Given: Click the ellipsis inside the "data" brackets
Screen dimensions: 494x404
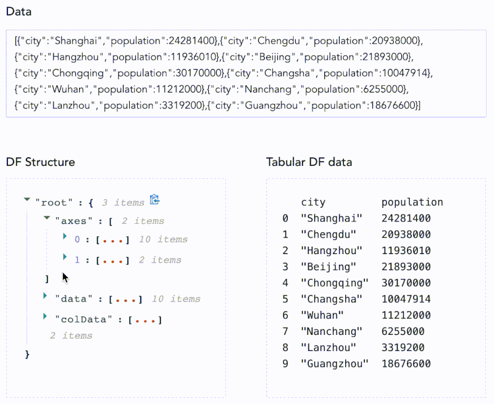Looking at the screenshot, I should 125,299.
